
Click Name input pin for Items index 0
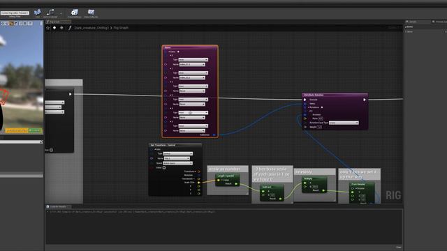166,65
